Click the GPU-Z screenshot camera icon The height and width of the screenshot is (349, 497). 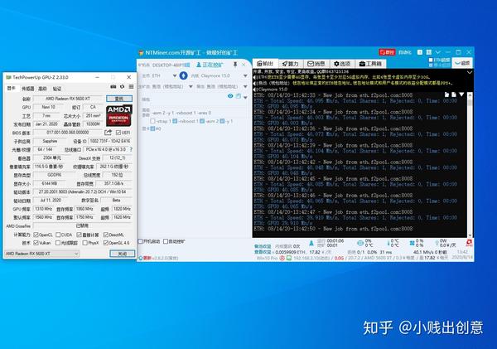[113, 86]
